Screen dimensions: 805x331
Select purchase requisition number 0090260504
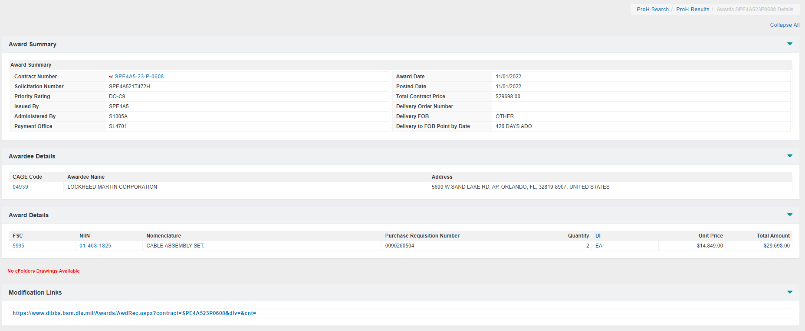tap(400, 246)
